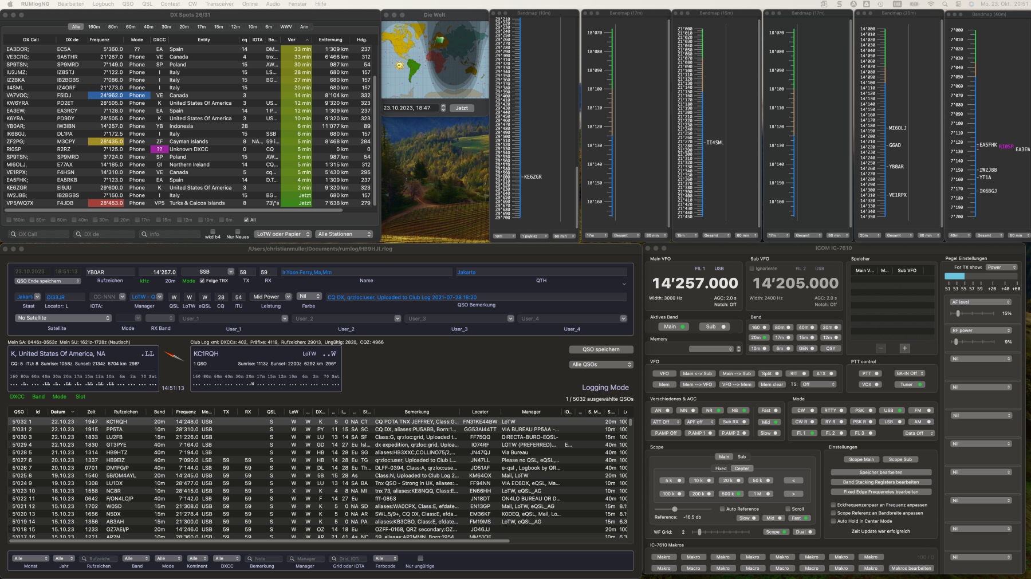This screenshot has width=1031, height=579.
Task: Open Spotlight search in menu bar
Action: [x=946, y=4]
